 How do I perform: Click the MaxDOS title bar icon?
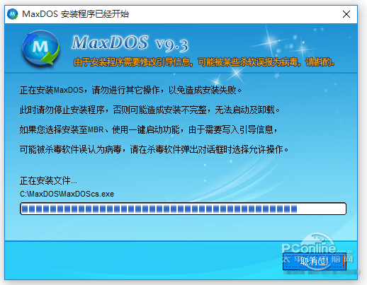(x=13, y=14)
